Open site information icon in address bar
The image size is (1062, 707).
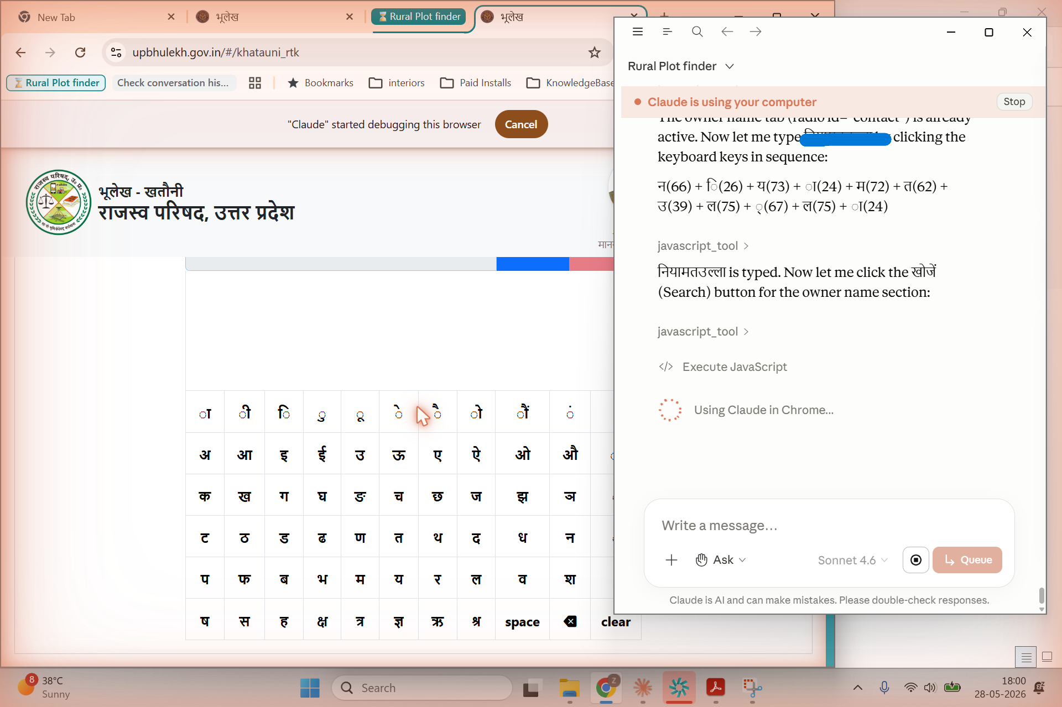click(x=116, y=53)
